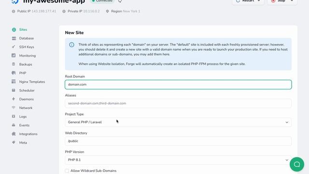Open the Network page
The width and height of the screenshot is (309, 174).
(26, 108)
